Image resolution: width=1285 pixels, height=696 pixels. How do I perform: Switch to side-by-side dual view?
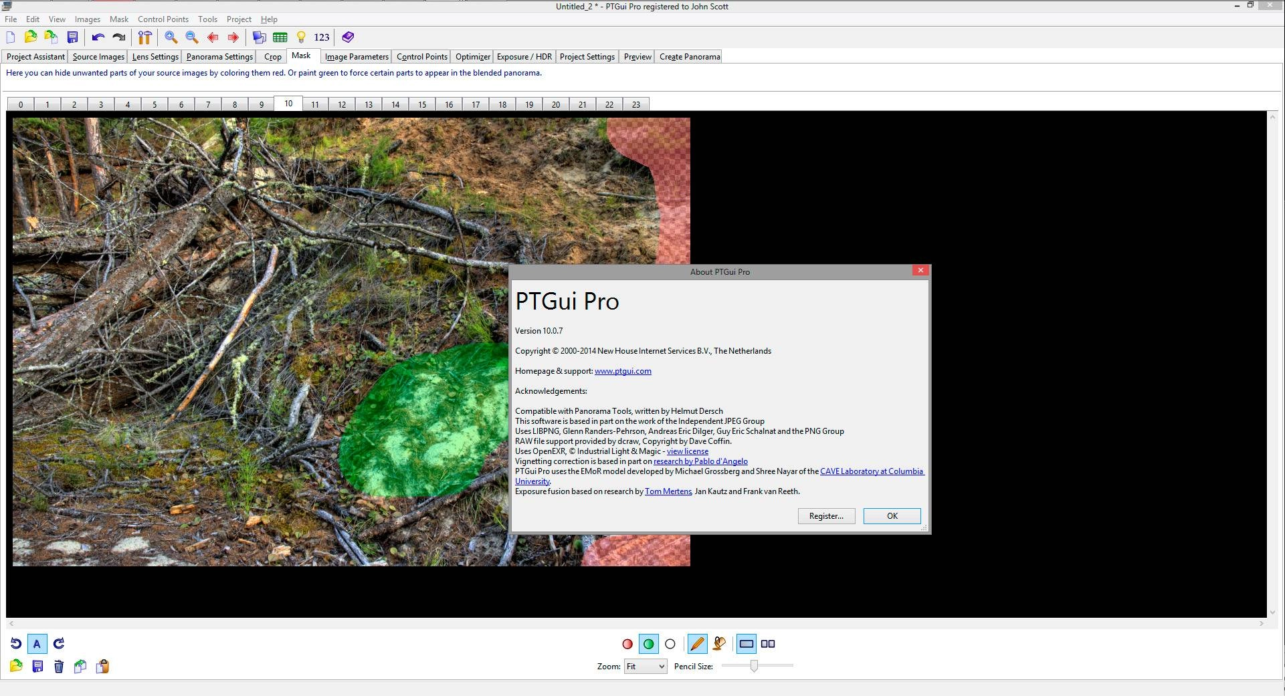coord(768,644)
